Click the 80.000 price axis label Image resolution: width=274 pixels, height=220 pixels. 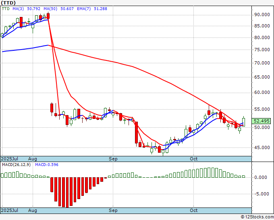pos(262,38)
